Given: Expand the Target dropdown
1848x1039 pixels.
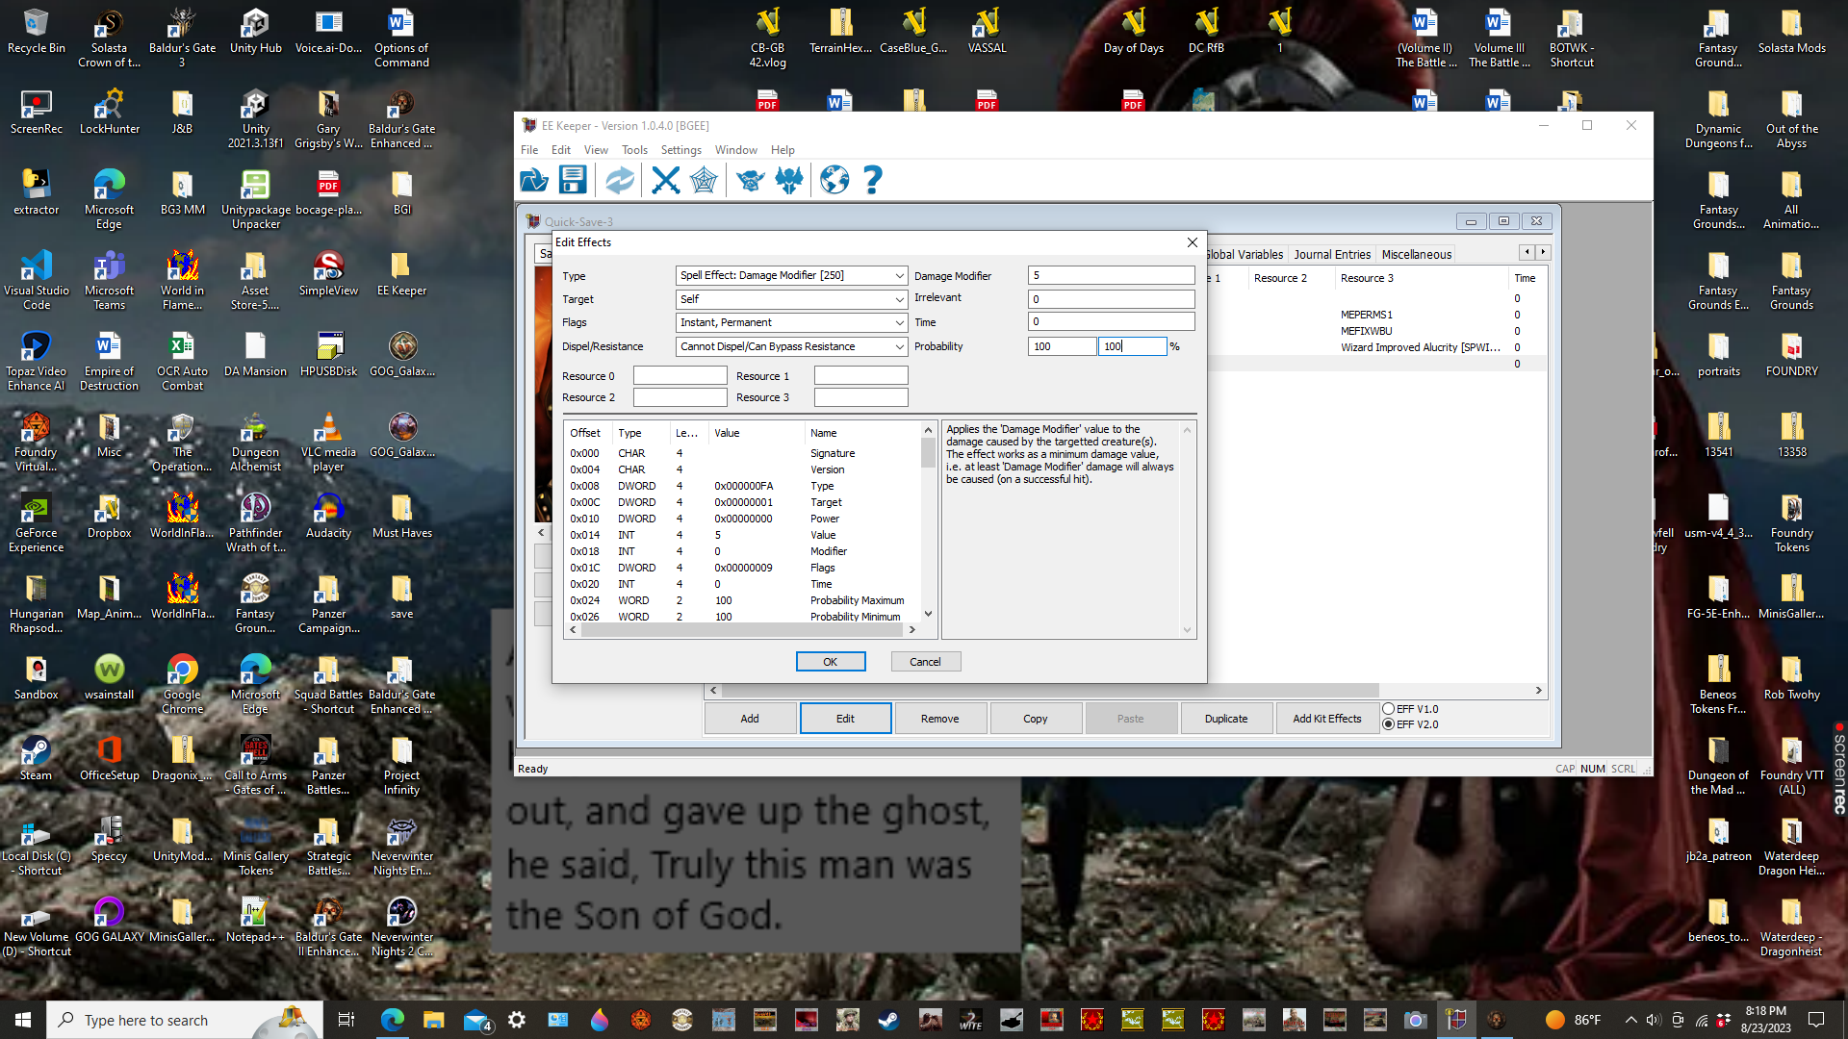Looking at the screenshot, I should click(899, 299).
